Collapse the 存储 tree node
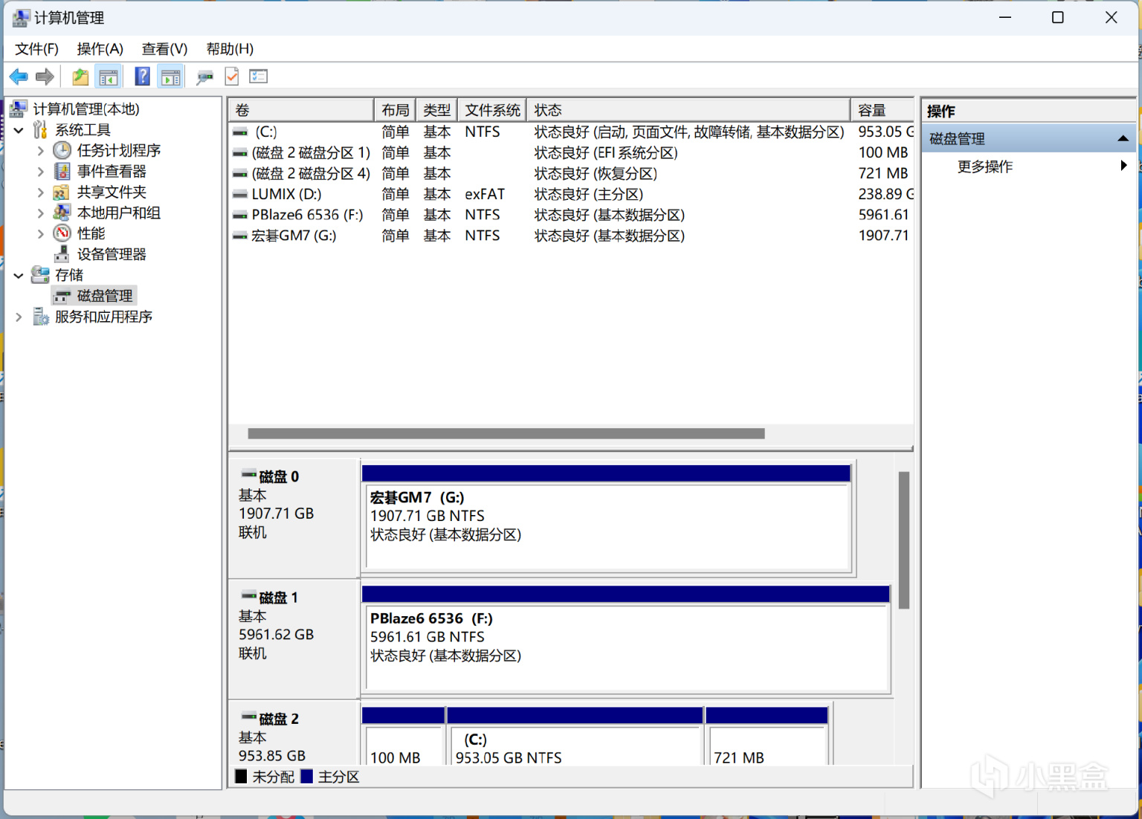The height and width of the screenshot is (819, 1142). pyautogui.click(x=19, y=276)
